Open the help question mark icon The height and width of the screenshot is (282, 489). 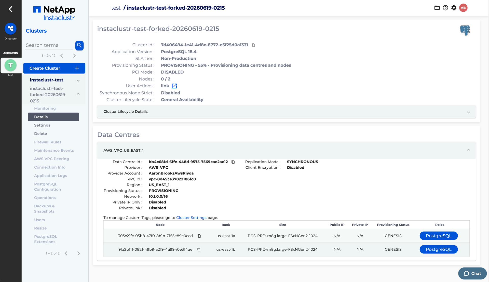[445, 8]
